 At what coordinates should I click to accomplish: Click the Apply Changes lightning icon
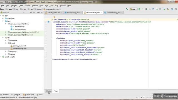[143, 9]
